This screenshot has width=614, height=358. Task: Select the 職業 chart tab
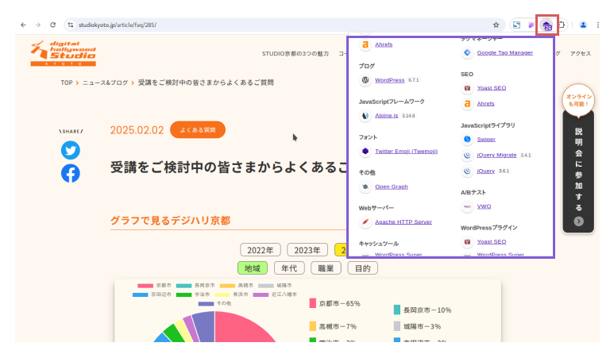click(x=326, y=268)
